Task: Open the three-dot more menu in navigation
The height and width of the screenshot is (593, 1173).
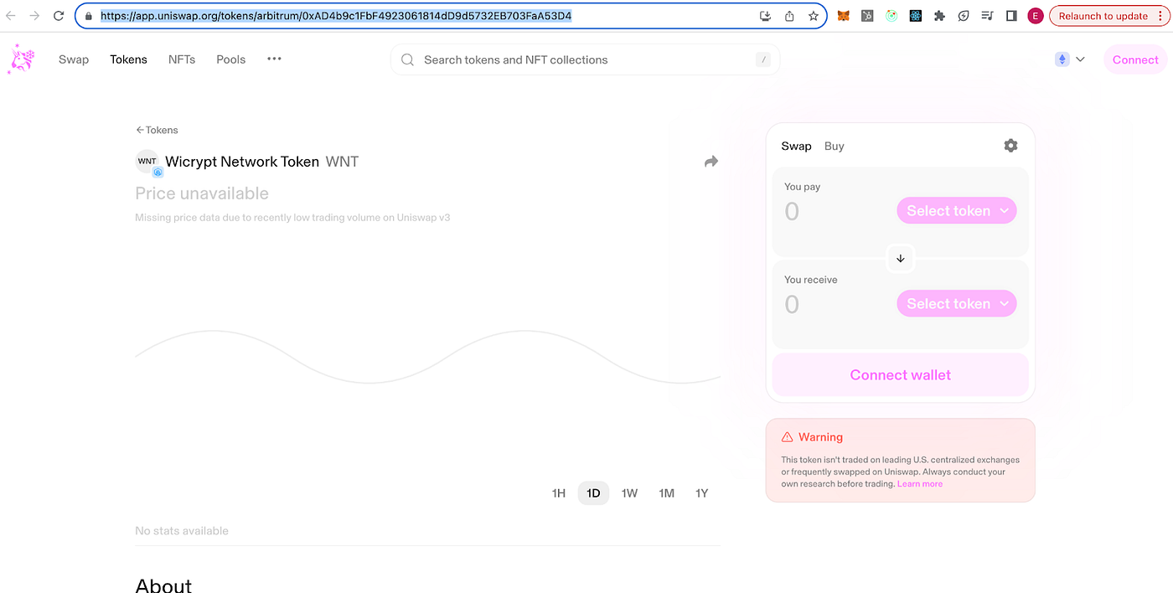Action: point(274,59)
